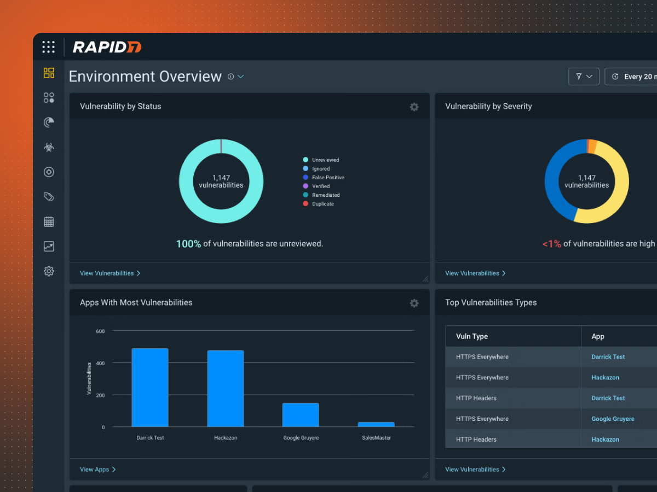Open the Scans icon in the sidebar

click(49, 122)
